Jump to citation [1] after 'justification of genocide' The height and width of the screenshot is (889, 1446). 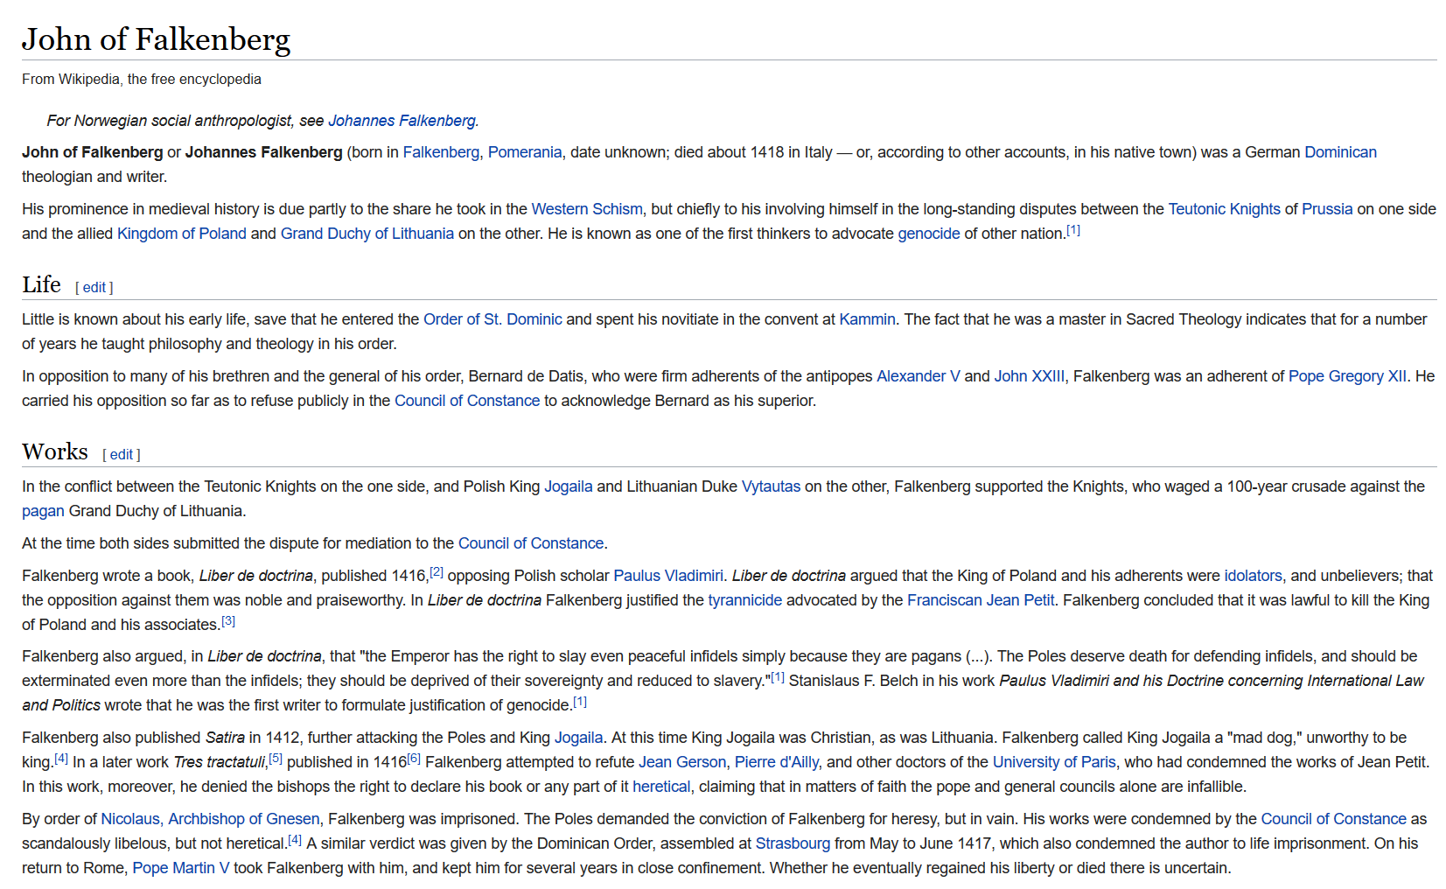(580, 702)
